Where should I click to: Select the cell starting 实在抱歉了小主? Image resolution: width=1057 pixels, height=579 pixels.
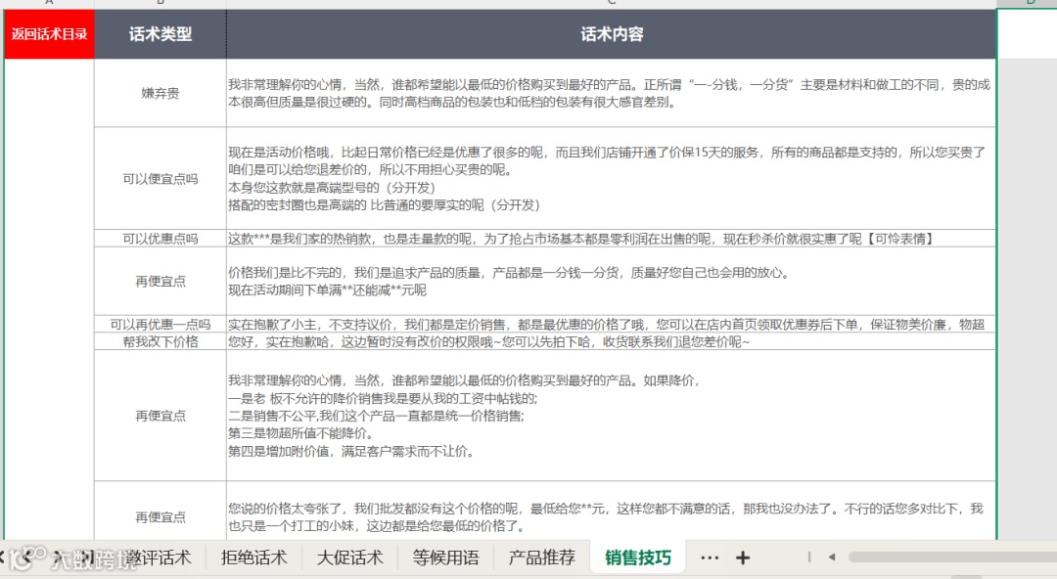pos(612,324)
